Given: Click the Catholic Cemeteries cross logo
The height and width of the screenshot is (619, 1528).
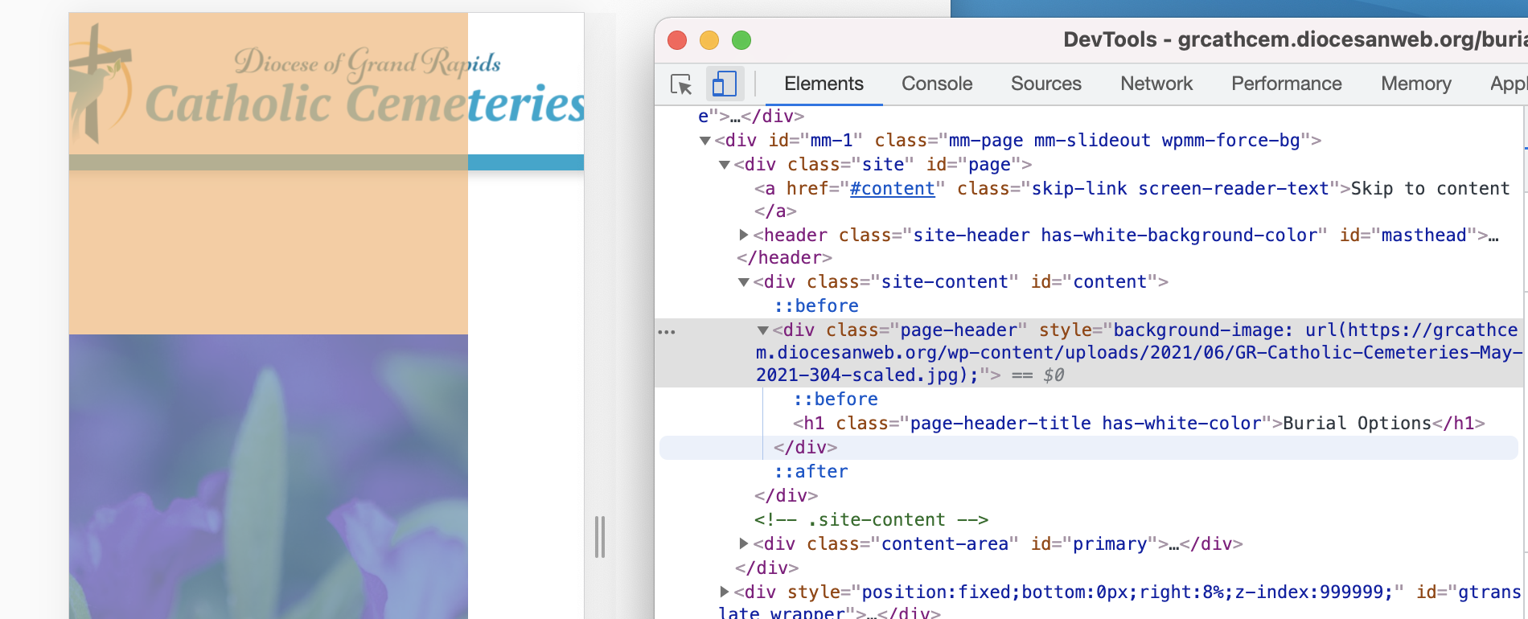Looking at the screenshot, I should pos(99,84).
